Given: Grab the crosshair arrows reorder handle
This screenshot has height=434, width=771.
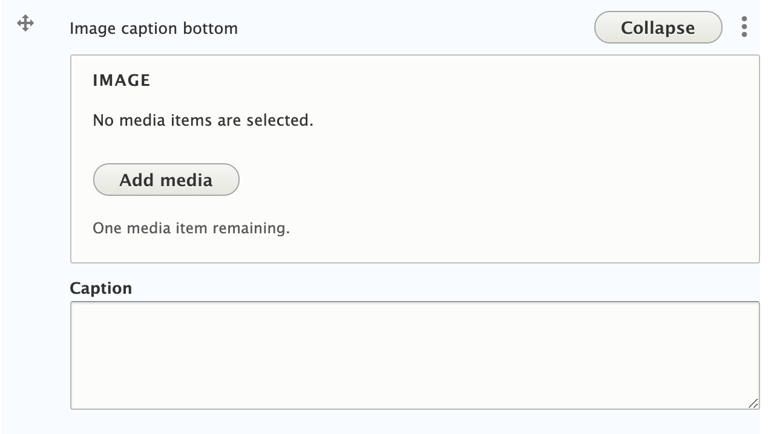Looking at the screenshot, I should tap(25, 24).
